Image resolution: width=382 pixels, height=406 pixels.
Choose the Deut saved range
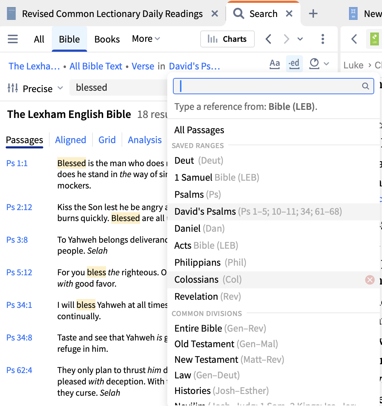[x=274, y=160]
